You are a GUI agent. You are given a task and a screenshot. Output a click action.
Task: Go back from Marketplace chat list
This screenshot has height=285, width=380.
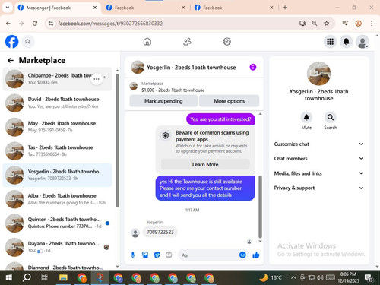coord(11,60)
